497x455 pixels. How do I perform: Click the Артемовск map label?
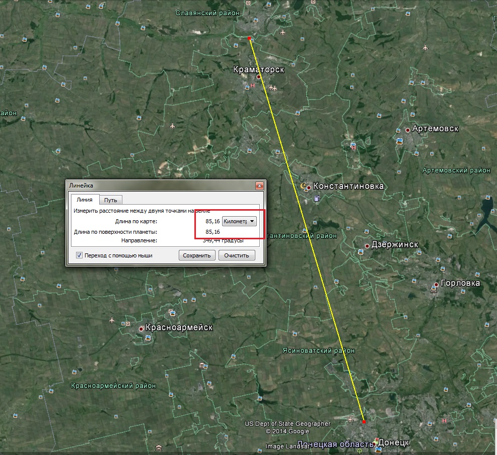coord(435,129)
